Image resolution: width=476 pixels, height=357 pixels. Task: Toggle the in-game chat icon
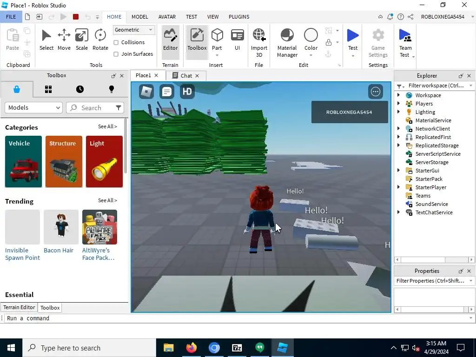pyautogui.click(x=167, y=92)
